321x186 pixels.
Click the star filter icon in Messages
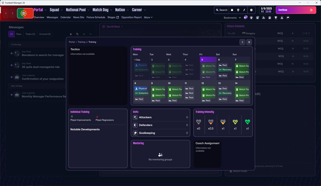71,34
